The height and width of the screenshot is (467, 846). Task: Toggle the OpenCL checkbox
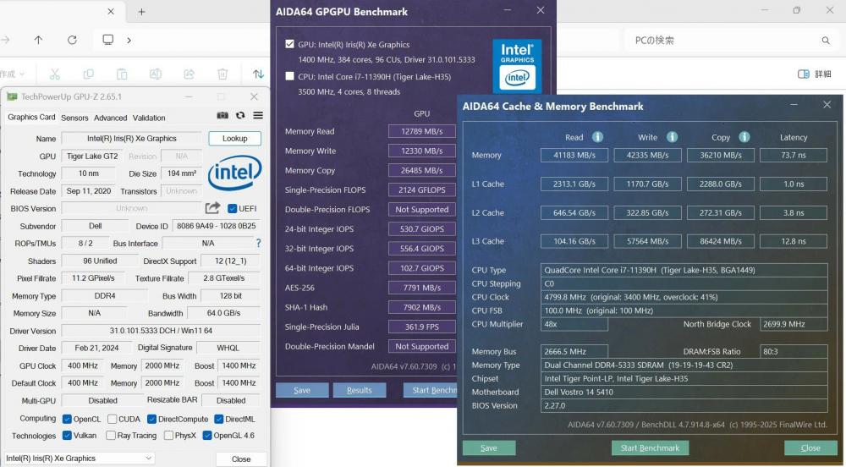tap(67, 419)
